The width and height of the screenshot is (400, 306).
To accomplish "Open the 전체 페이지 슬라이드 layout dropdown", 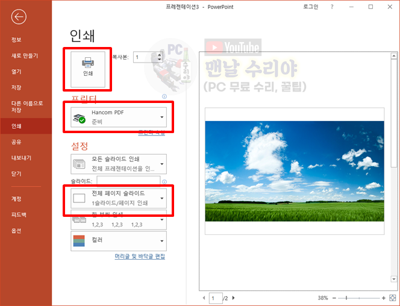I will [x=119, y=198].
